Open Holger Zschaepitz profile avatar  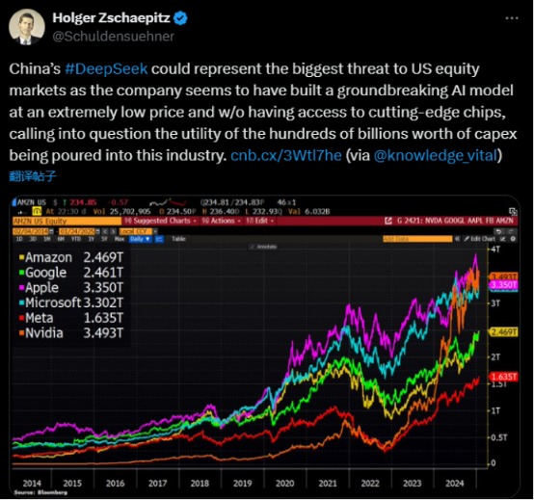pyautogui.click(x=27, y=27)
